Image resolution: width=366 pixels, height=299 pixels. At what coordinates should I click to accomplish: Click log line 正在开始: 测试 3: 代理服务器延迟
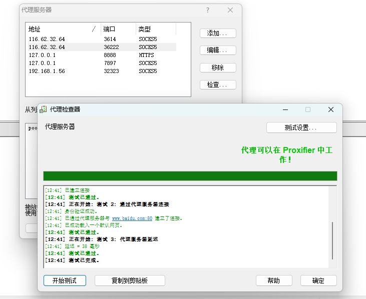coord(102,239)
